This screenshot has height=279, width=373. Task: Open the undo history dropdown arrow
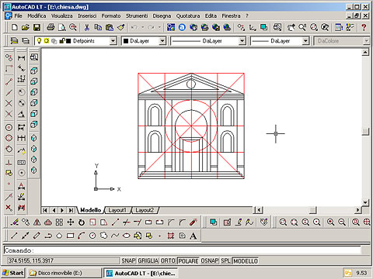tap(142, 27)
